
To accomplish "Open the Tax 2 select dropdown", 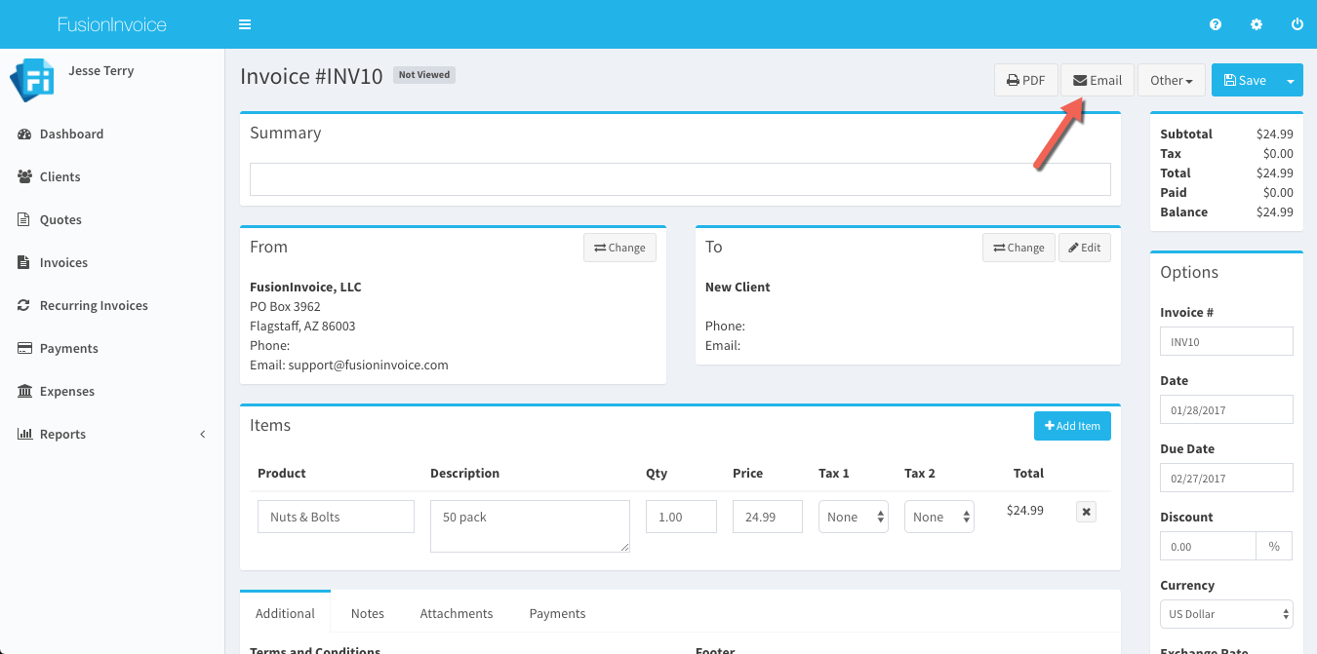I will coord(938,517).
